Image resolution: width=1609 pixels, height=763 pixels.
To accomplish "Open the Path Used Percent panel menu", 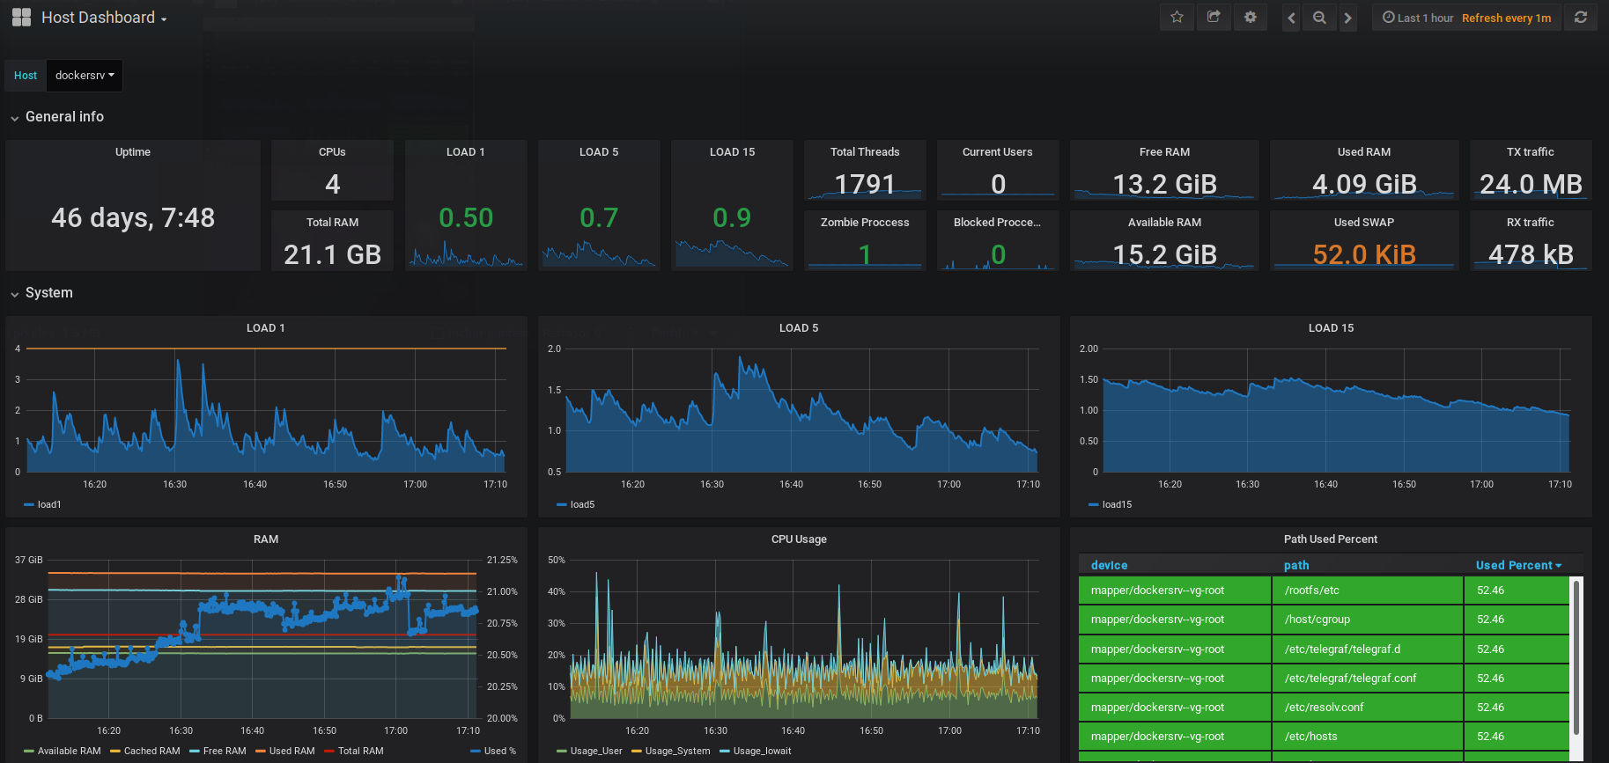I will (x=1330, y=539).
